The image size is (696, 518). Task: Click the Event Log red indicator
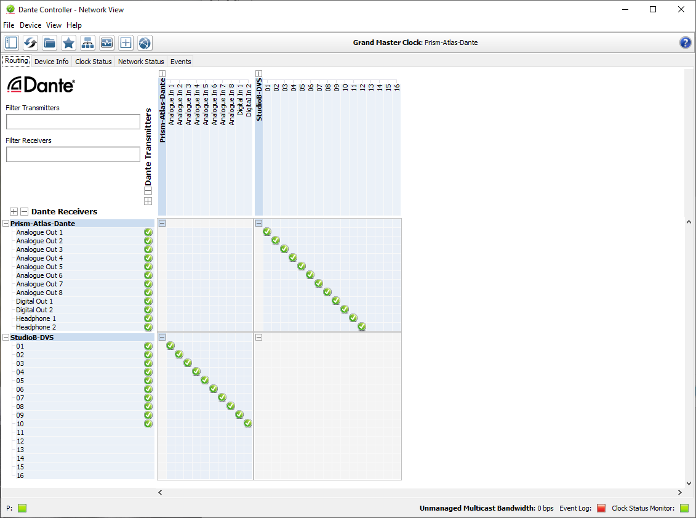pyautogui.click(x=601, y=508)
